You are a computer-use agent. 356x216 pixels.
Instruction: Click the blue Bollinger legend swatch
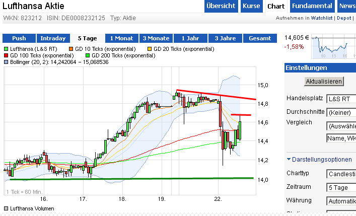pos(6,62)
